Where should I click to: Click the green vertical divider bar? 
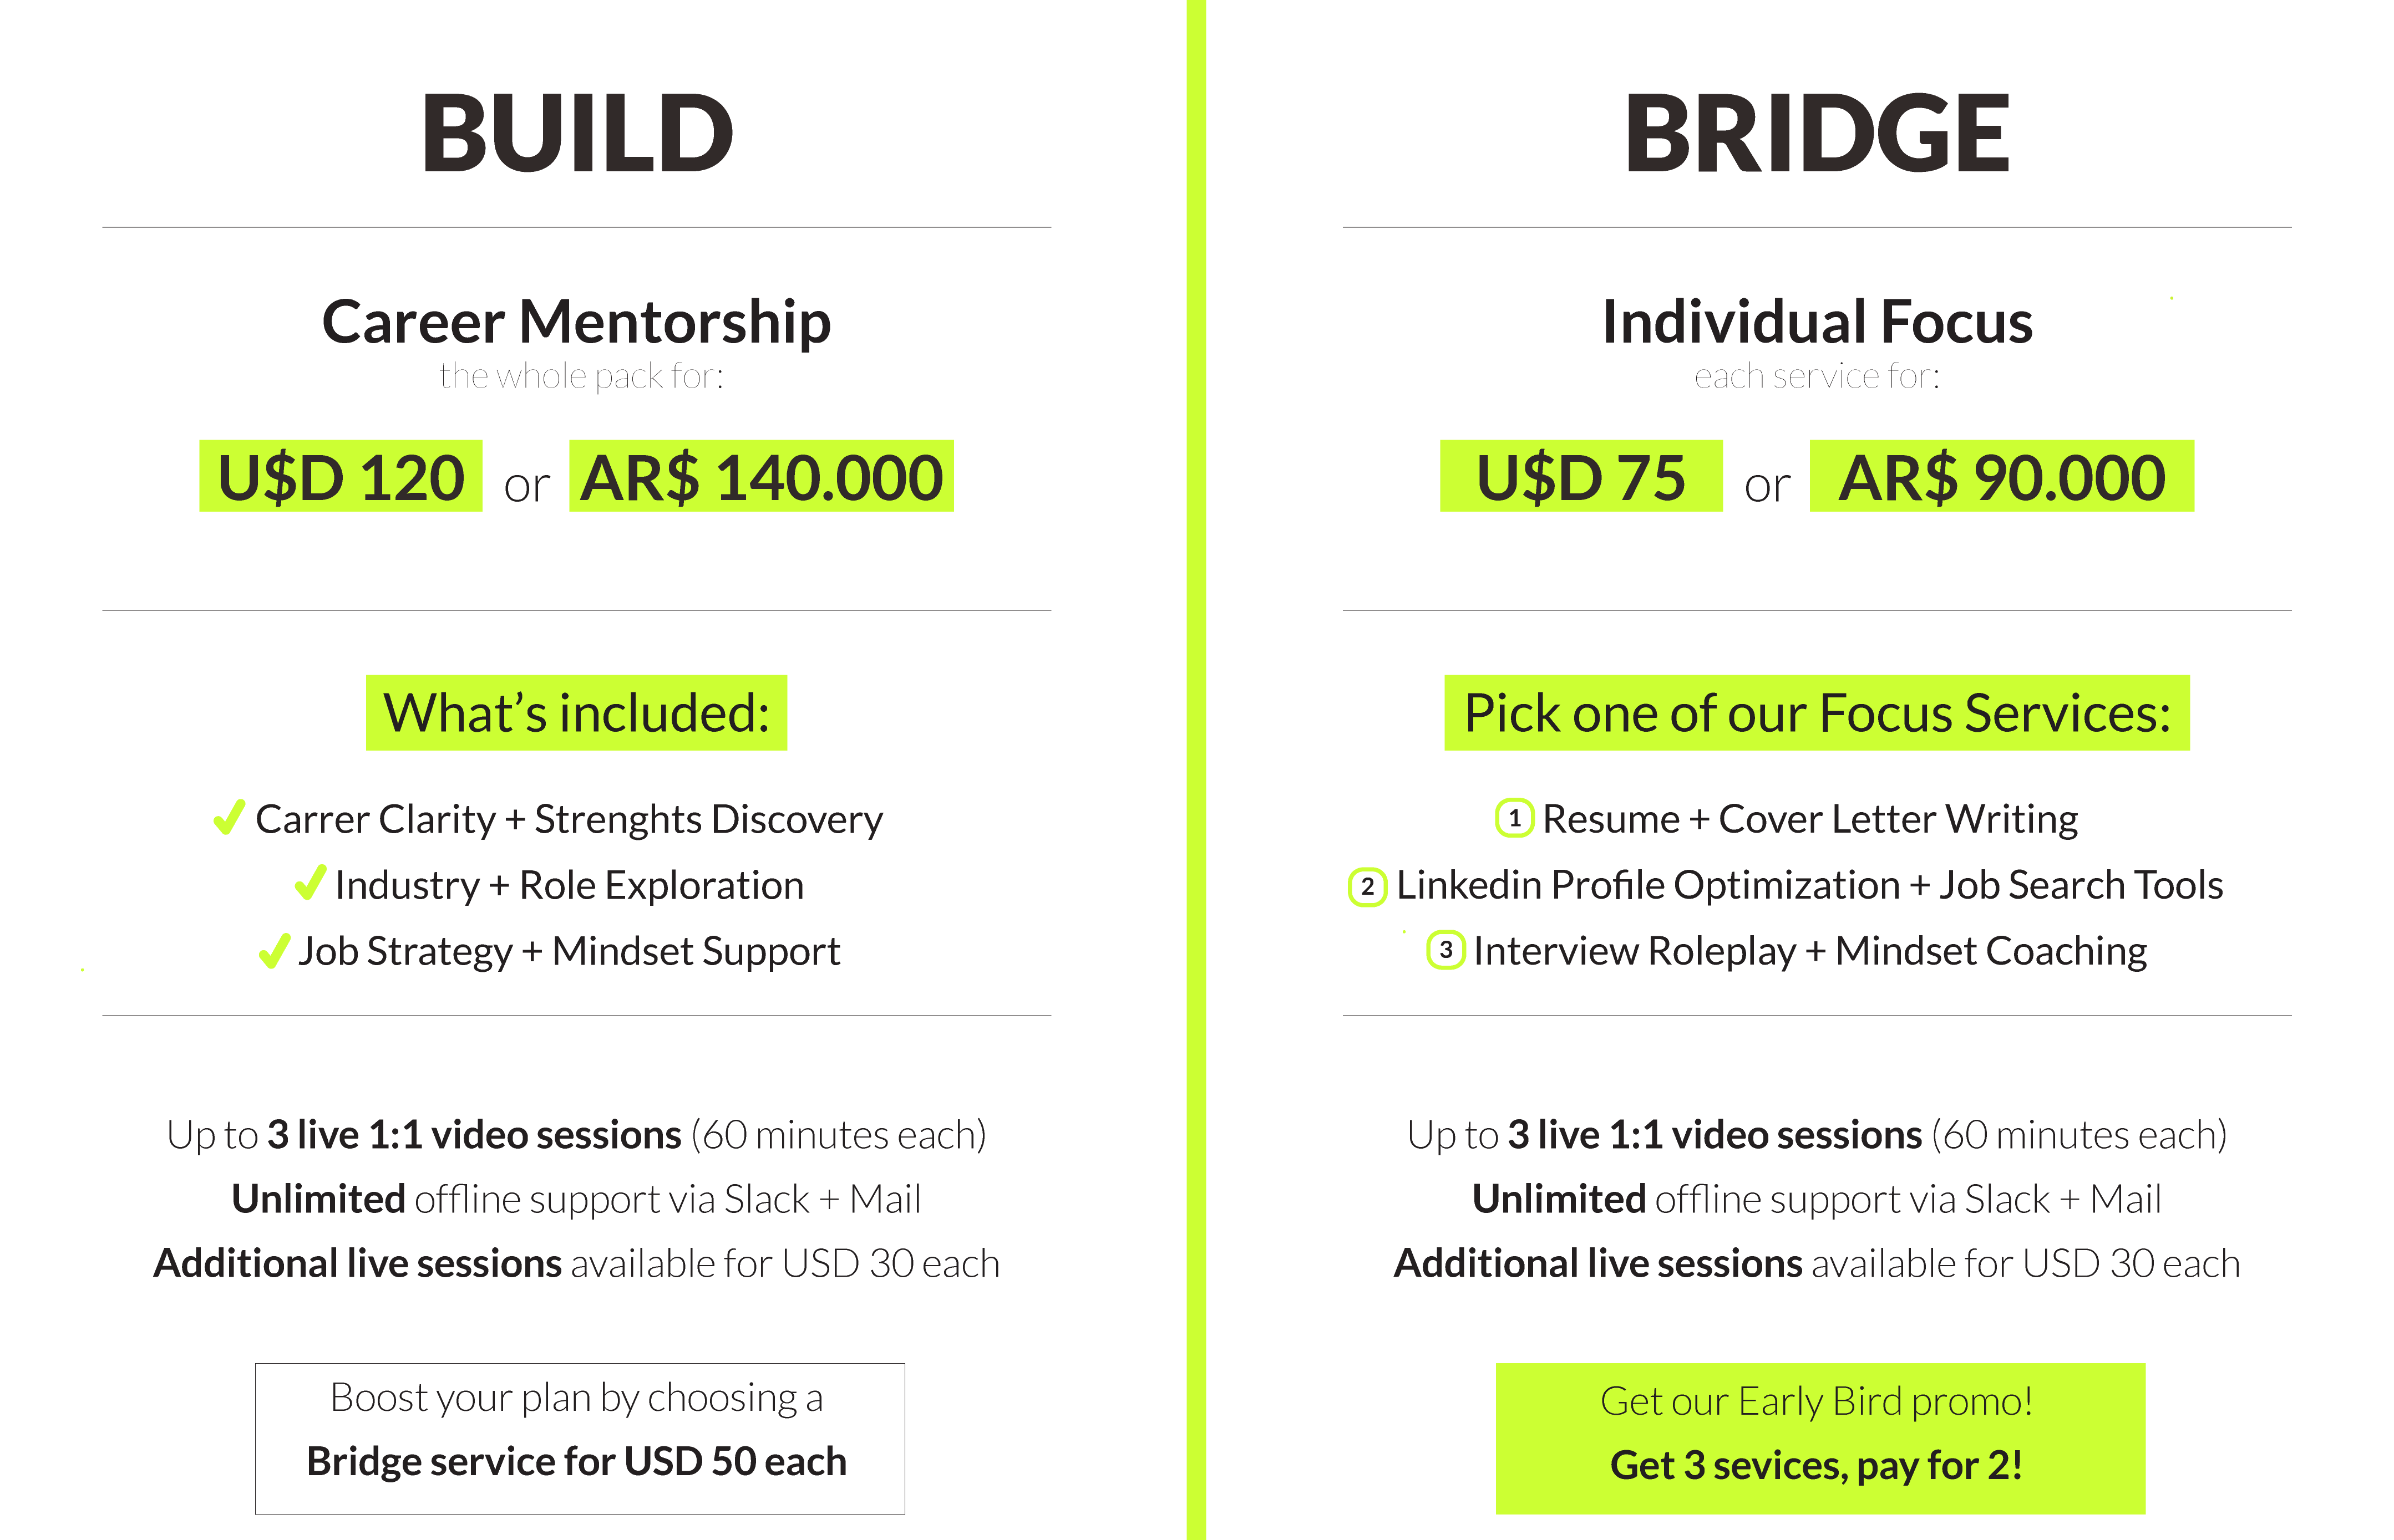click(x=1195, y=770)
